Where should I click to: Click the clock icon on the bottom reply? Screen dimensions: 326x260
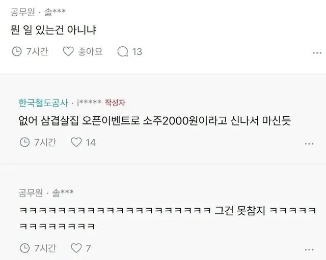click(24, 248)
